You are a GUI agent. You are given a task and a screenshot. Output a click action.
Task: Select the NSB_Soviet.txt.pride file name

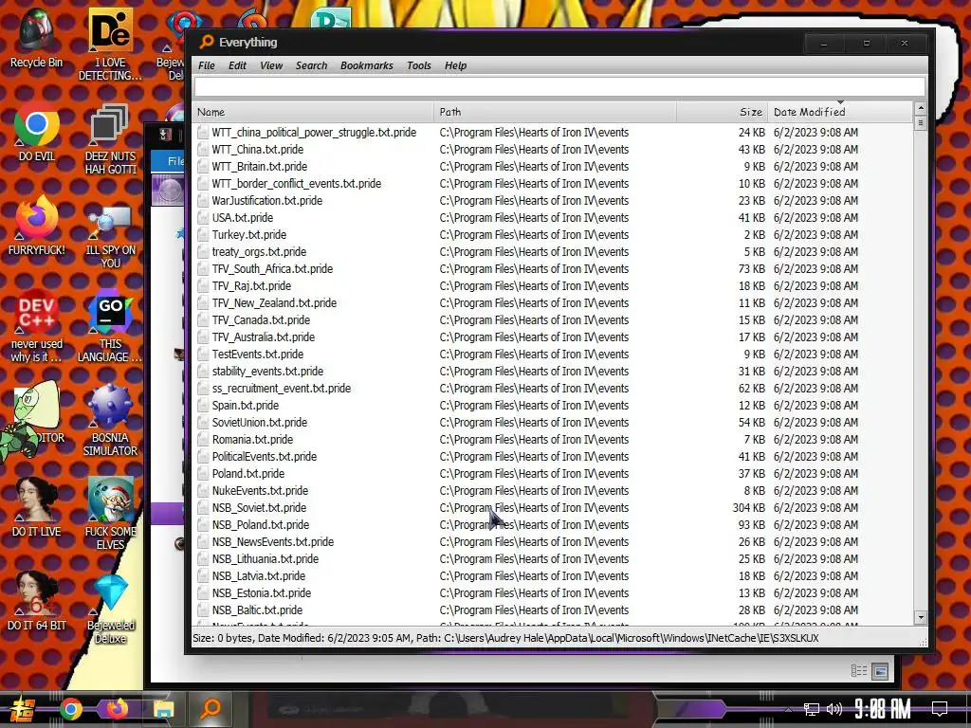(x=259, y=508)
